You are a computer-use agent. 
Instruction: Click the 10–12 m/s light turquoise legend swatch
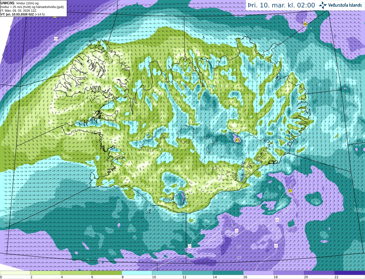pyautogui.click(x=167, y=273)
